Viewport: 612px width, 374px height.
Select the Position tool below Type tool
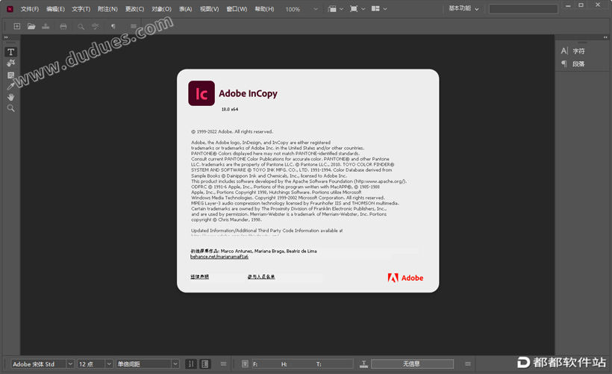click(11, 63)
